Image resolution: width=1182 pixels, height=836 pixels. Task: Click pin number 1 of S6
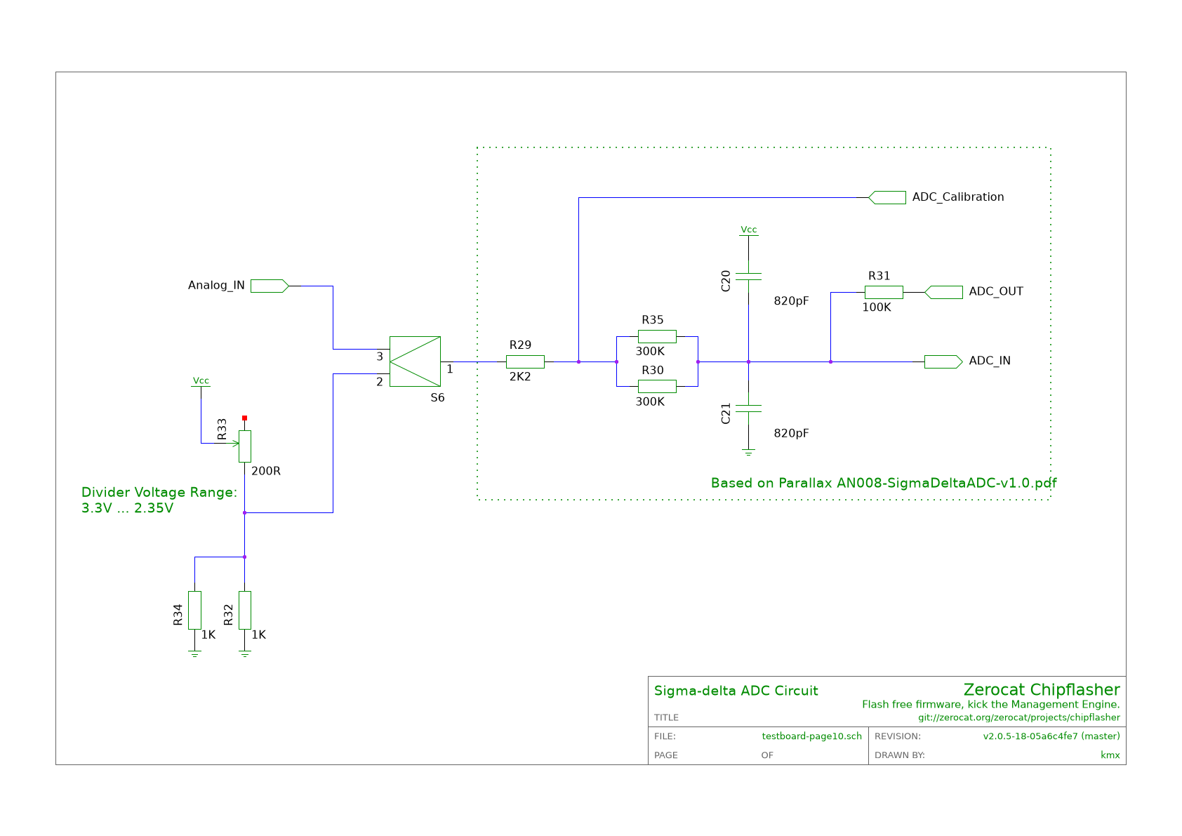pyautogui.click(x=450, y=369)
